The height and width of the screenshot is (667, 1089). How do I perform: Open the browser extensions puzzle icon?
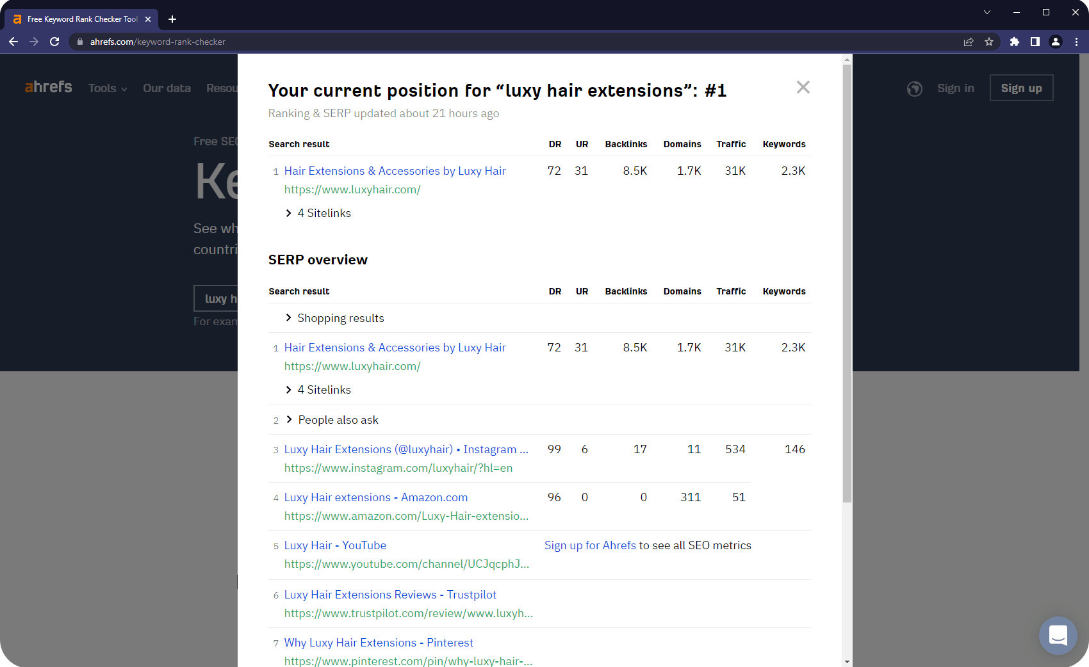(x=1014, y=42)
